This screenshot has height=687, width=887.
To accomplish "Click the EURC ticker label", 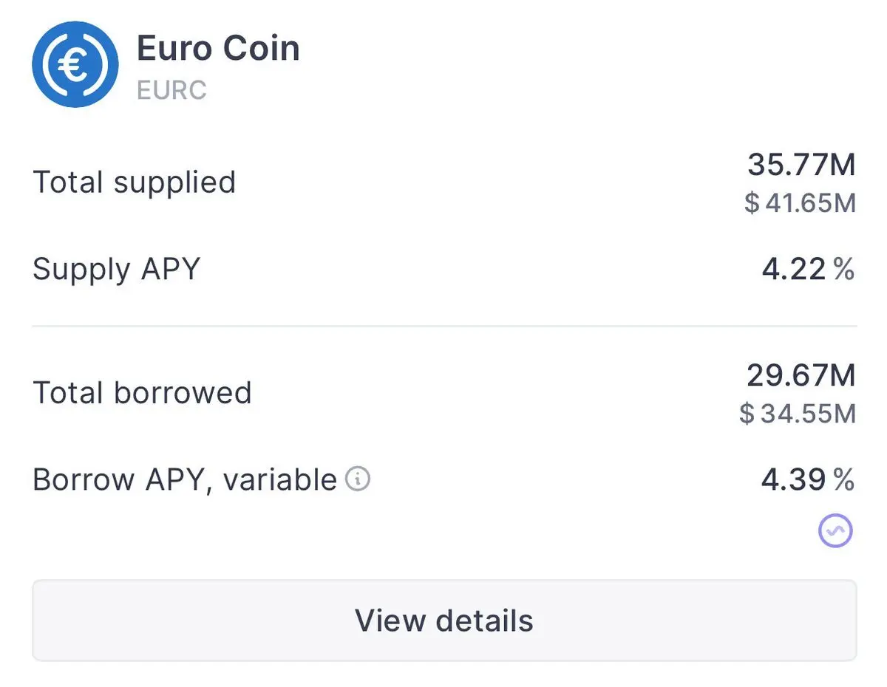I will point(171,90).
